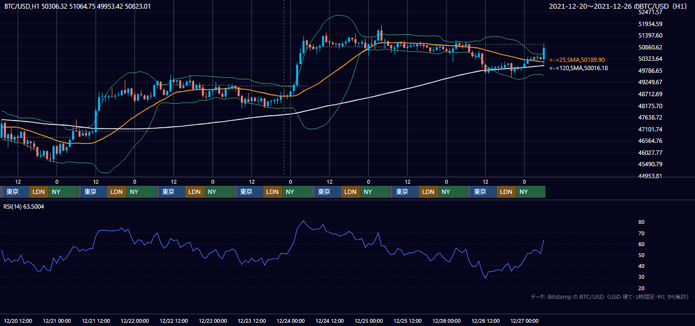Click RSI axis level 80
This screenshot has width=695, height=326.
pyautogui.click(x=642, y=222)
